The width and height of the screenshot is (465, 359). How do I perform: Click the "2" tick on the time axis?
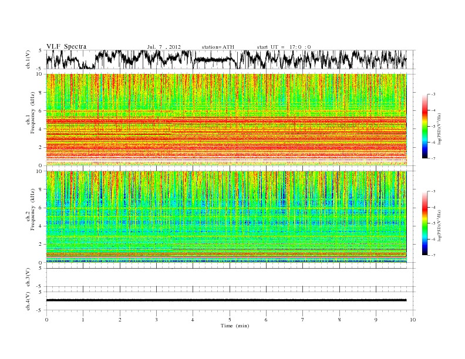click(x=120, y=320)
